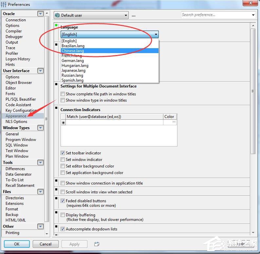260x254 pixels.
Task: Click the green marker beside Language
Action: click(56, 25)
